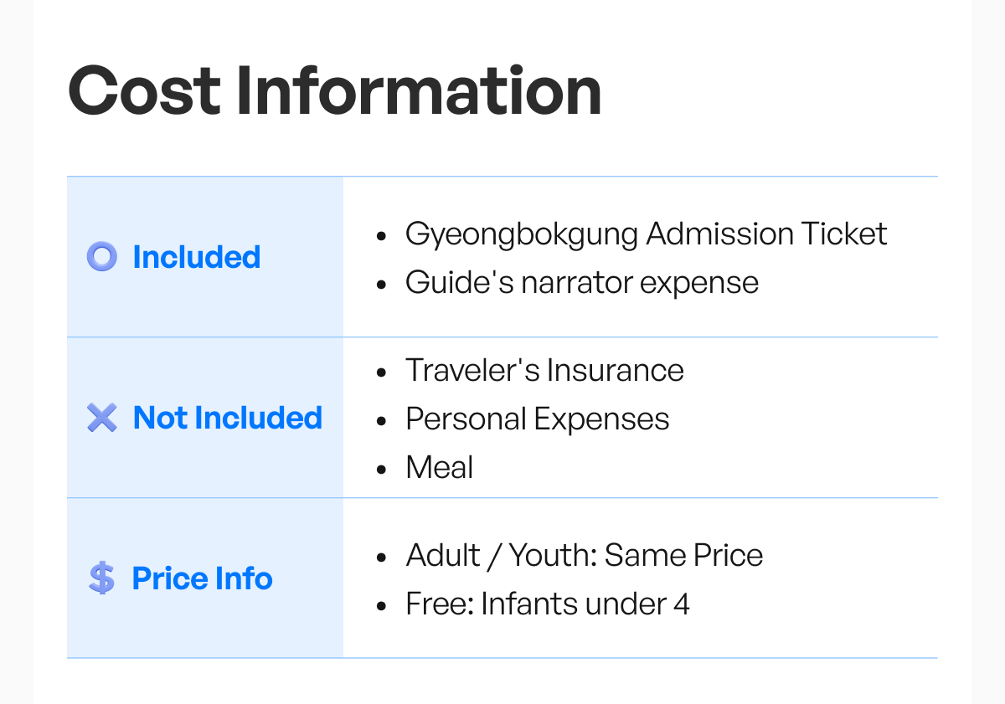Click Free: Infants under 4 text
1005x704 pixels.
pyautogui.click(x=548, y=604)
